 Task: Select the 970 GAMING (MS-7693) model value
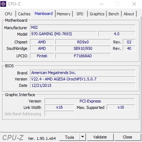click(x=64, y=34)
